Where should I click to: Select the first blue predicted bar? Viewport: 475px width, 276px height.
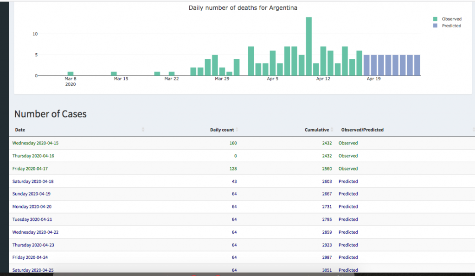(x=367, y=65)
